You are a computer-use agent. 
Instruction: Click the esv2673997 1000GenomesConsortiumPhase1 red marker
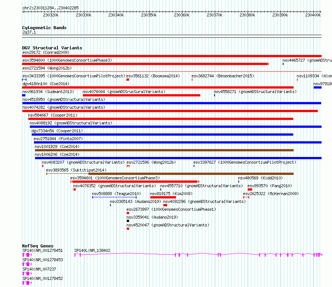coord(128,213)
